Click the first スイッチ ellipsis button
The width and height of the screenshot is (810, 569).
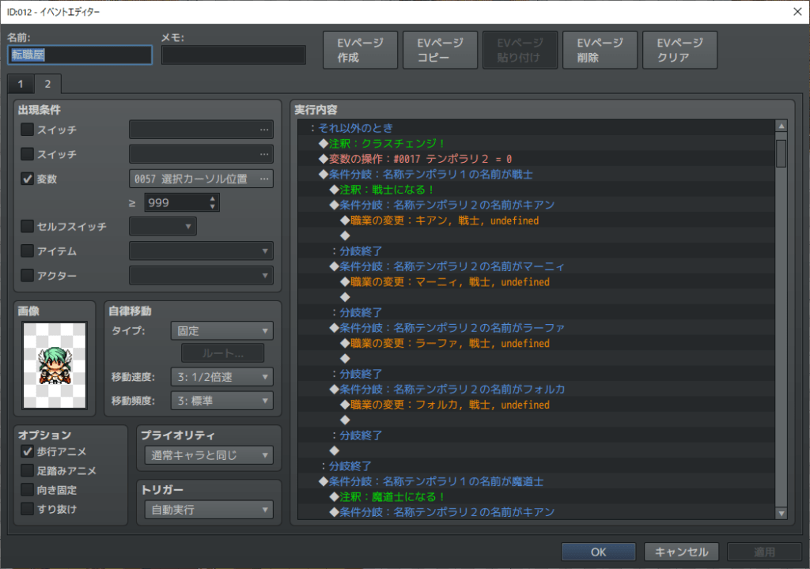point(264,130)
